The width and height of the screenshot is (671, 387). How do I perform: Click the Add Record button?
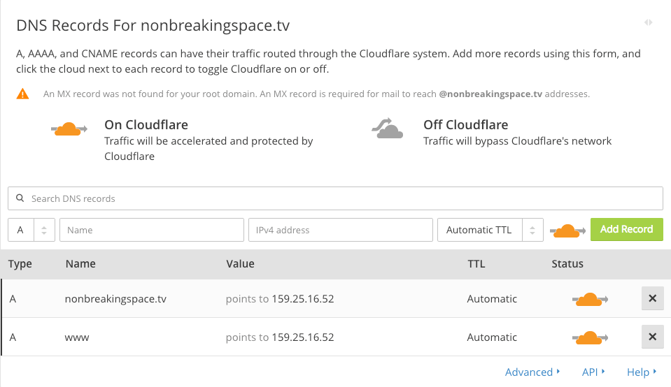[x=626, y=229]
